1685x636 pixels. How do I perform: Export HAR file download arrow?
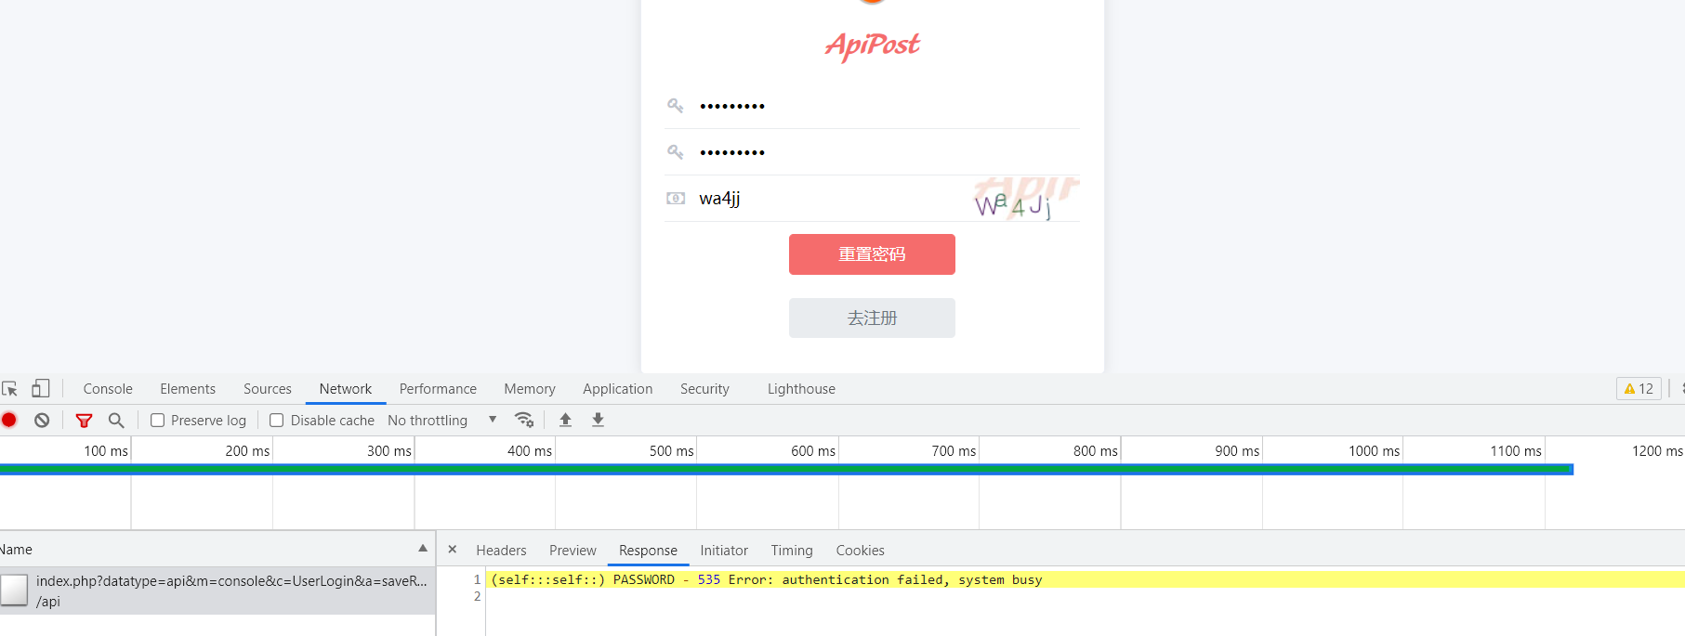click(x=598, y=420)
